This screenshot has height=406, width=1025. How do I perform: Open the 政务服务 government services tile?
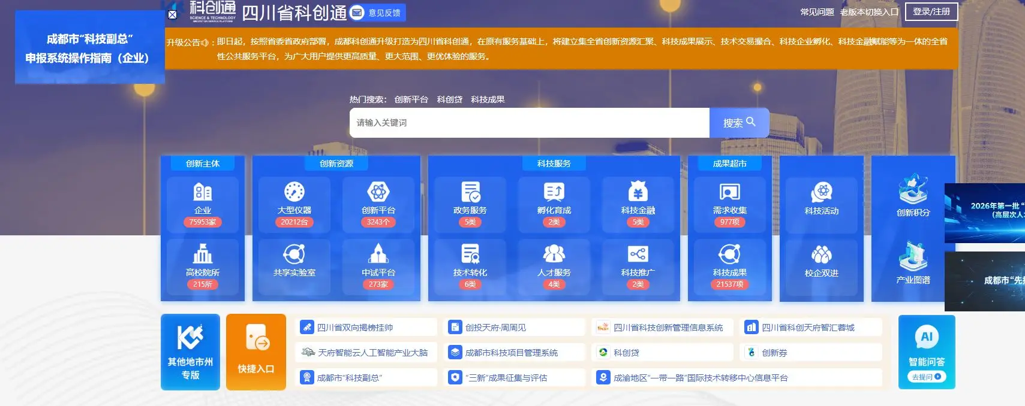click(470, 205)
